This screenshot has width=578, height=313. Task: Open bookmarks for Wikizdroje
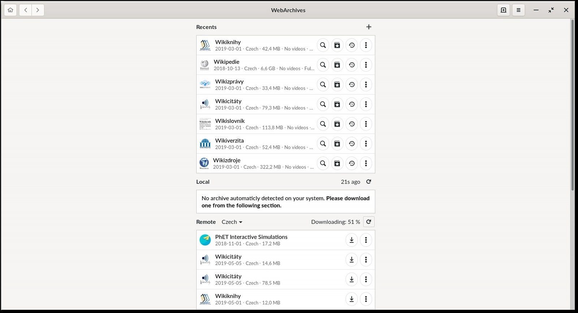click(x=337, y=163)
